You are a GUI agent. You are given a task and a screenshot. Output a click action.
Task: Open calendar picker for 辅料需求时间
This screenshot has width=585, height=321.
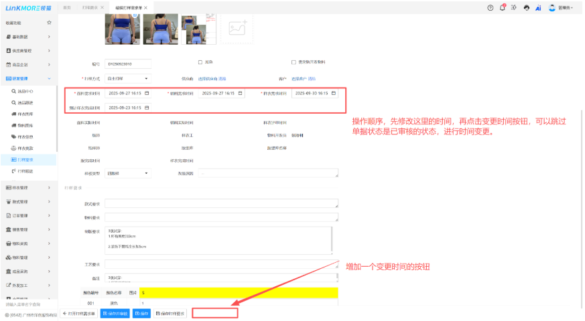click(x=241, y=93)
